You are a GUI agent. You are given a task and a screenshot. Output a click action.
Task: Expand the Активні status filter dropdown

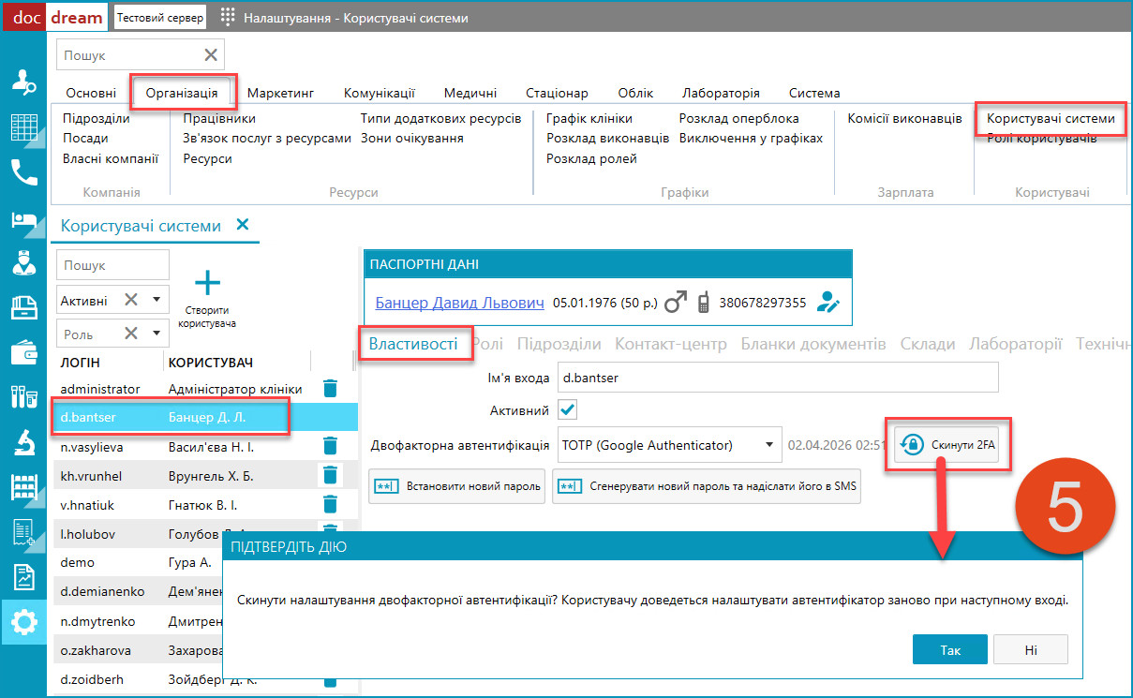click(156, 300)
